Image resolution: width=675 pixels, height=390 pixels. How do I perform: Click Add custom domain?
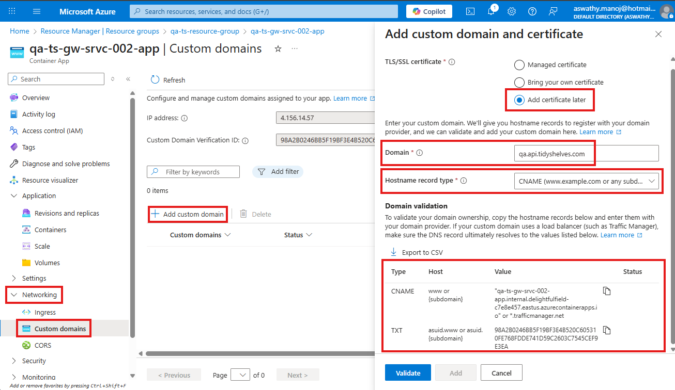tap(188, 214)
